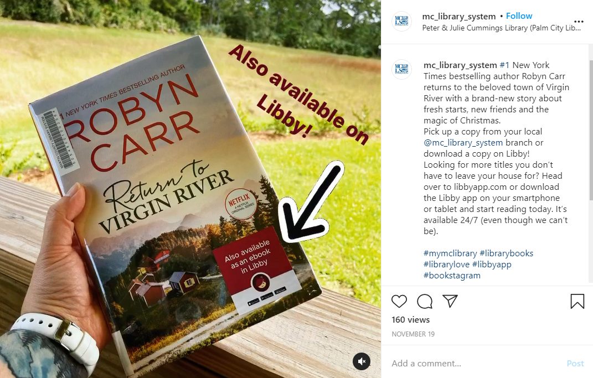This screenshot has width=593, height=378.
Task: Open the #mymclibrary hashtag
Action: click(x=450, y=253)
